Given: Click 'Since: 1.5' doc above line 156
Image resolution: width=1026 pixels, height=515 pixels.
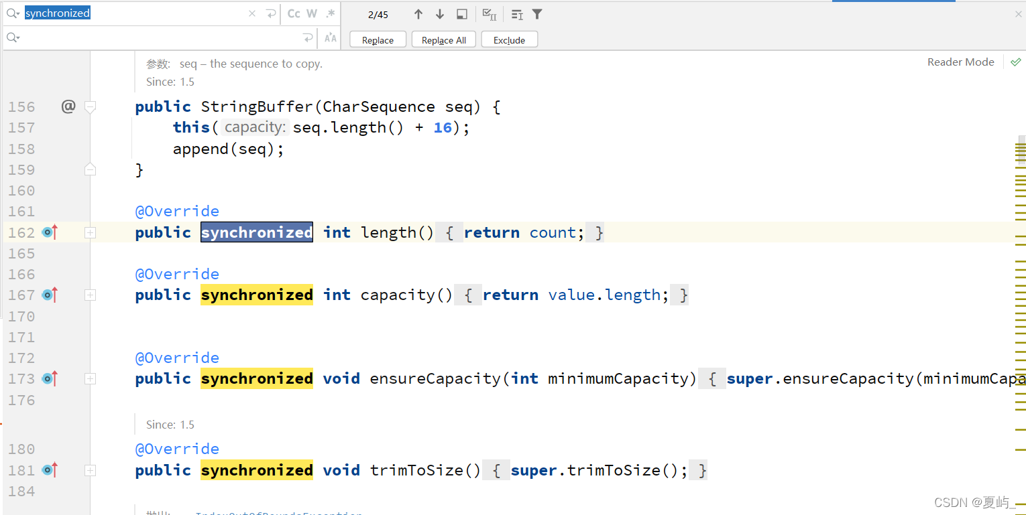Looking at the screenshot, I should [x=170, y=82].
